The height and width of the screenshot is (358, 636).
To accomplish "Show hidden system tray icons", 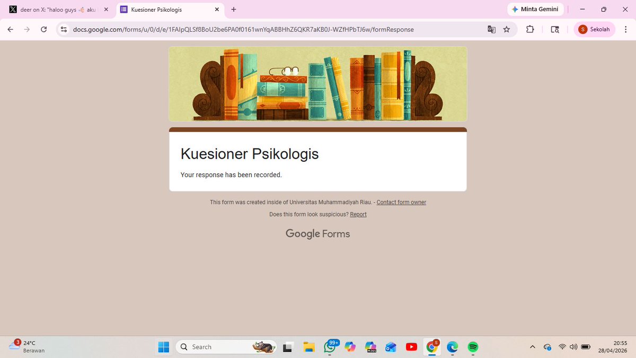I will point(533,347).
